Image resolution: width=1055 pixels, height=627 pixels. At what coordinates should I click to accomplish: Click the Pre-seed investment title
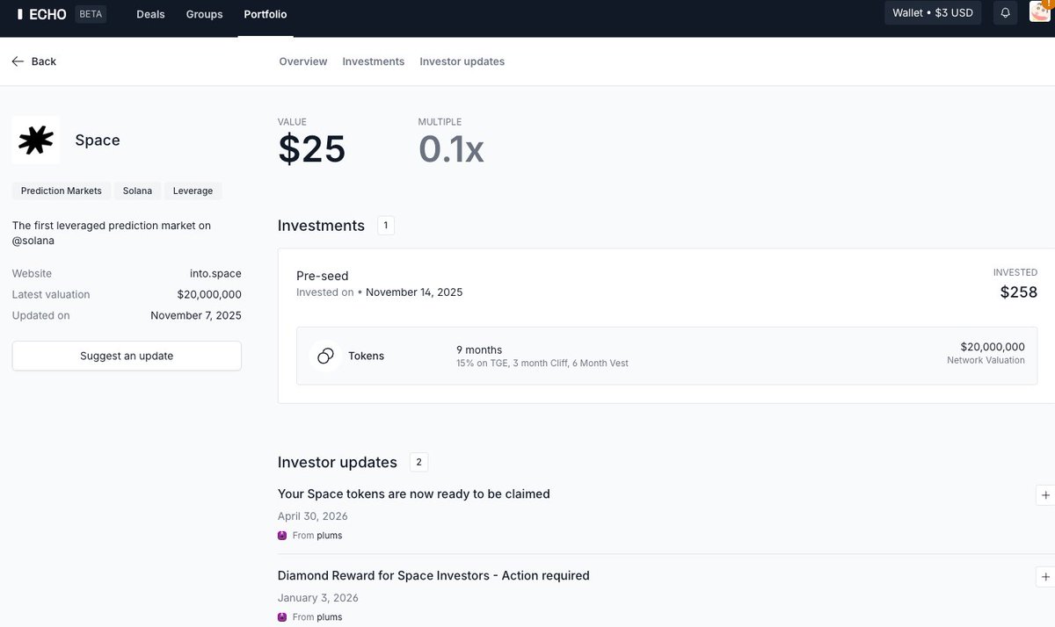tap(323, 276)
